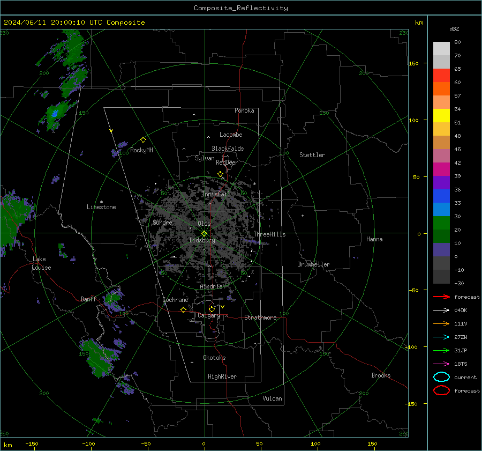Click the red forecast ellipse icon

pos(441,390)
